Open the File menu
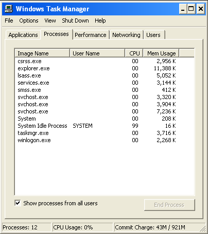 [9, 21]
